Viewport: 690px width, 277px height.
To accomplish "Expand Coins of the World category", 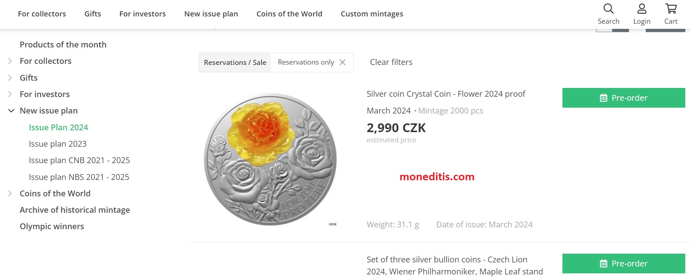I will pos(10,193).
